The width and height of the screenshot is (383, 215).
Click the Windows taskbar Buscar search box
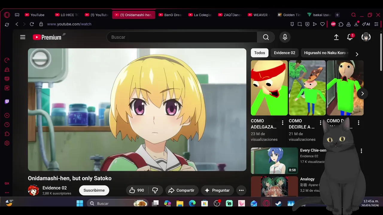click(117, 203)
